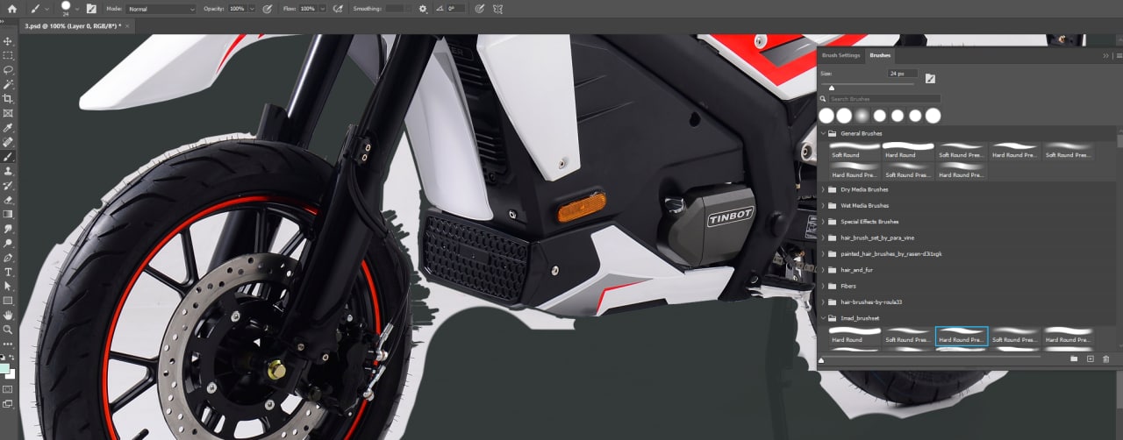
Task: Delete brush using the trash icon
Action: click(x=1105, y=358)
